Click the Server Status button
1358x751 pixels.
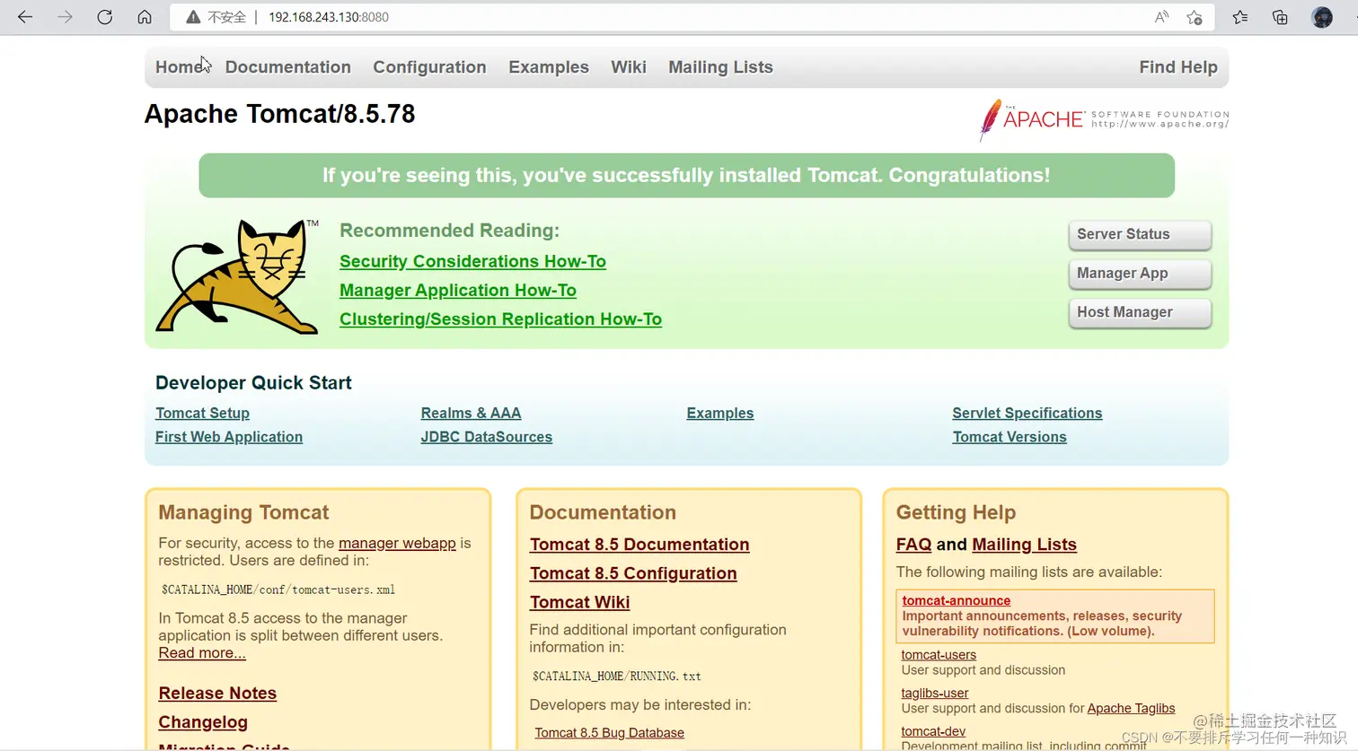pyautogui.click(x=1140, y=234)
